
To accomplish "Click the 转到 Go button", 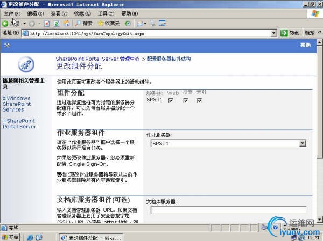I will tap(290, 33).
